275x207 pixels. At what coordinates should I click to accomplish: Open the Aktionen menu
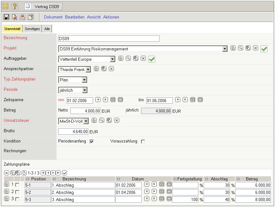point(111,17)
